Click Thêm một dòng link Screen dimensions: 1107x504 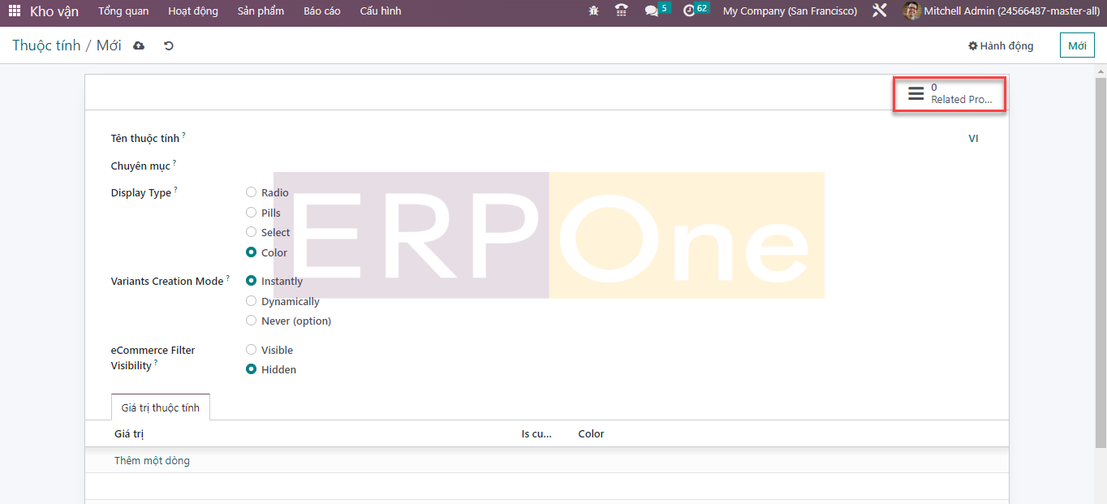152,461
